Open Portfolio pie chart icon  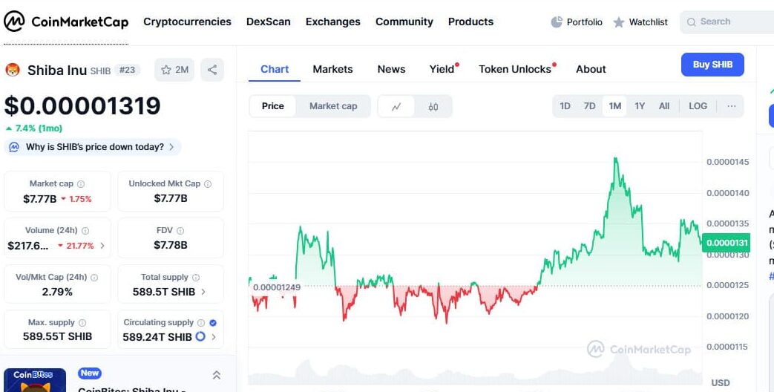point(557,22)
